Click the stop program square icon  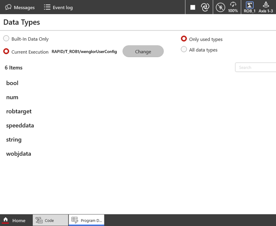pyautogui.click(x=193, y=7)
